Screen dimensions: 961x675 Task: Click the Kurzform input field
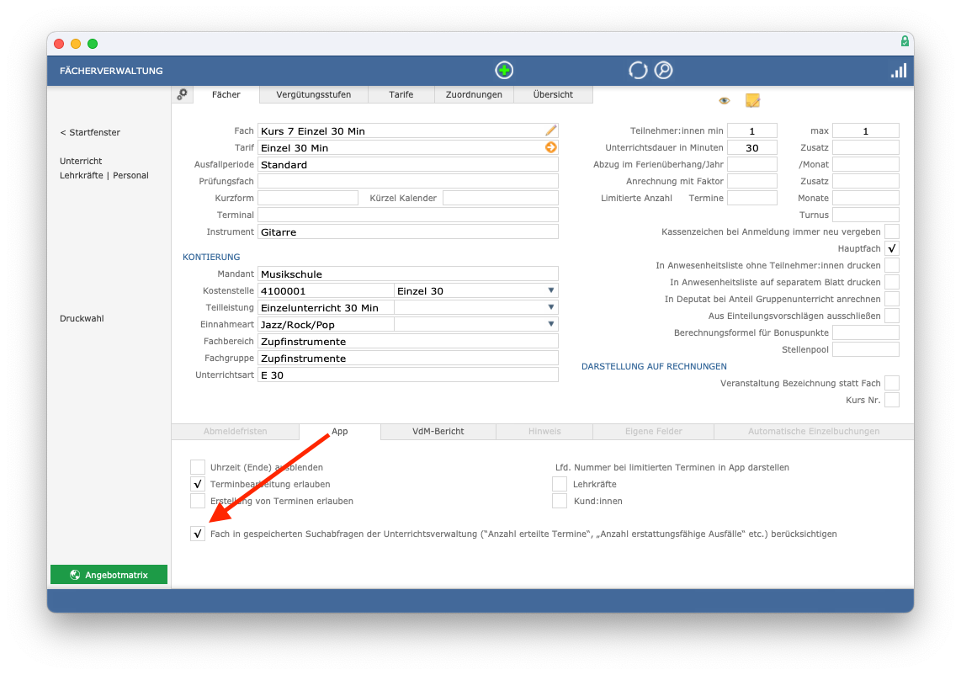pyautogui.click(x=308, y=198)
